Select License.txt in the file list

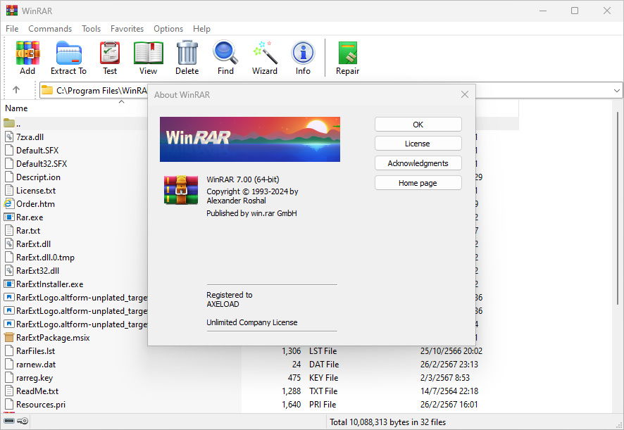pos(36,191)
